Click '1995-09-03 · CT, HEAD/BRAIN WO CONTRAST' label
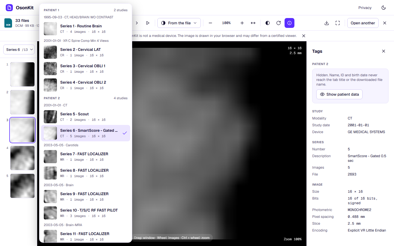This screenshot has width=394, height=246. pyautogui.click(x=79, y=17)
